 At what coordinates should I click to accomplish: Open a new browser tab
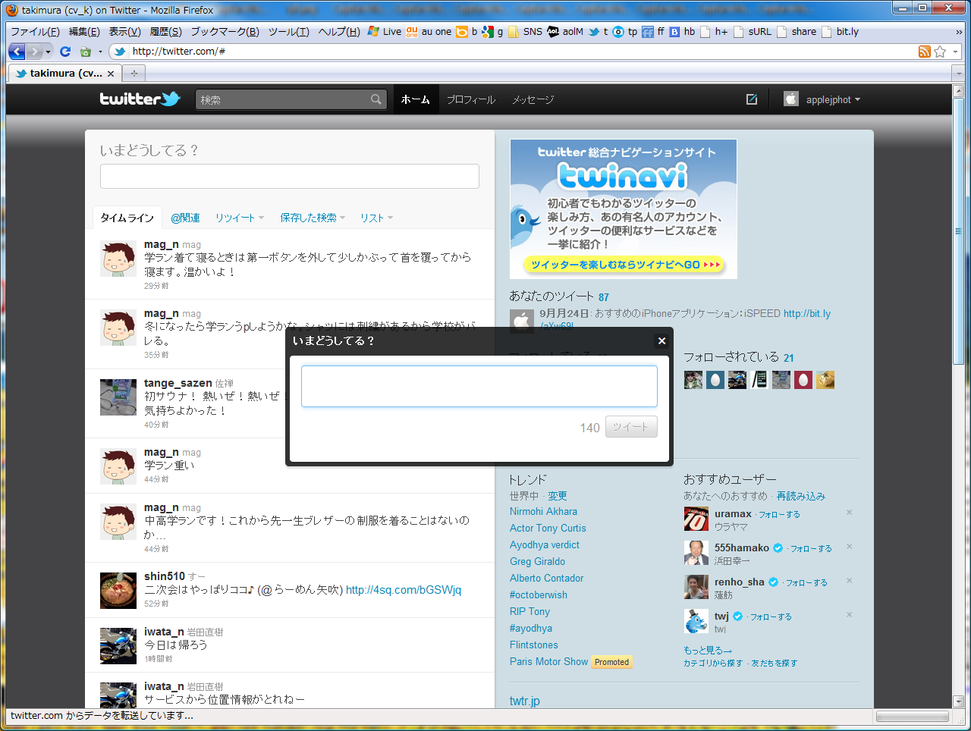pos(134,74)
